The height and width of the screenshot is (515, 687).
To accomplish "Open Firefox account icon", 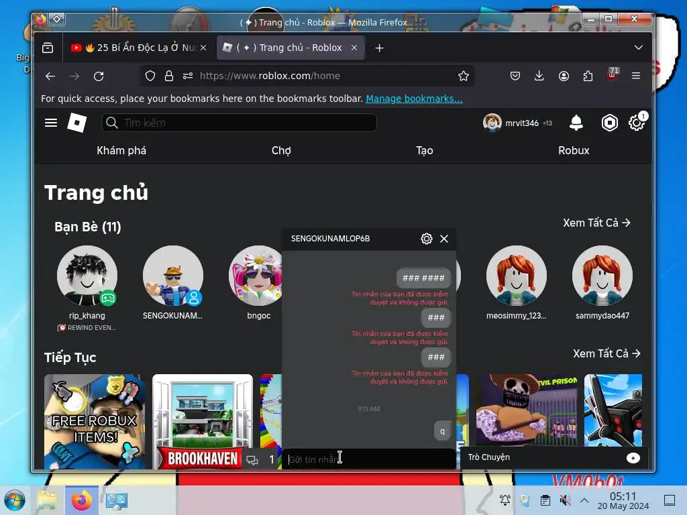I will [x=564, y=76].
